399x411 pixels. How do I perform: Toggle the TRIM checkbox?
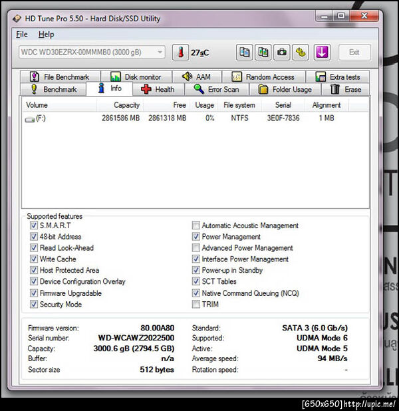point(196,305)
